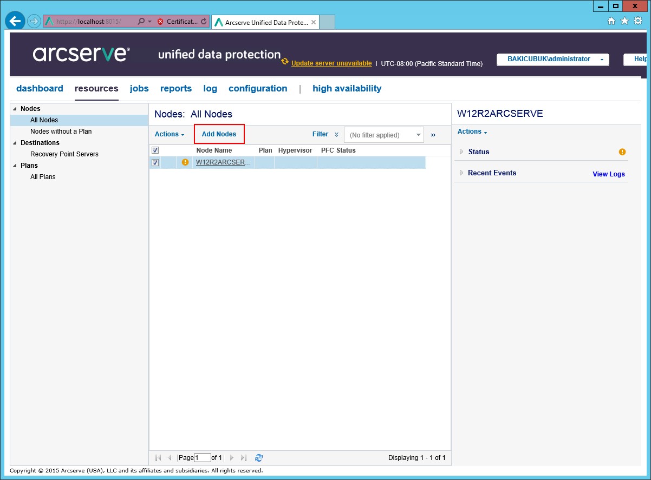Refresh the node list grid
The height and width of the screenshot is (480, 651).
(259, 458)
